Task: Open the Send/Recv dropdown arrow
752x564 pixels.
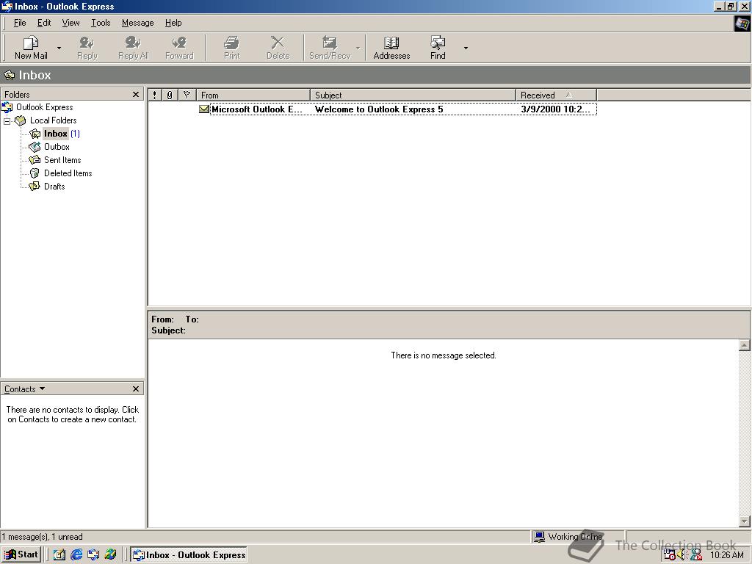Action: click(x=358, y=48)
